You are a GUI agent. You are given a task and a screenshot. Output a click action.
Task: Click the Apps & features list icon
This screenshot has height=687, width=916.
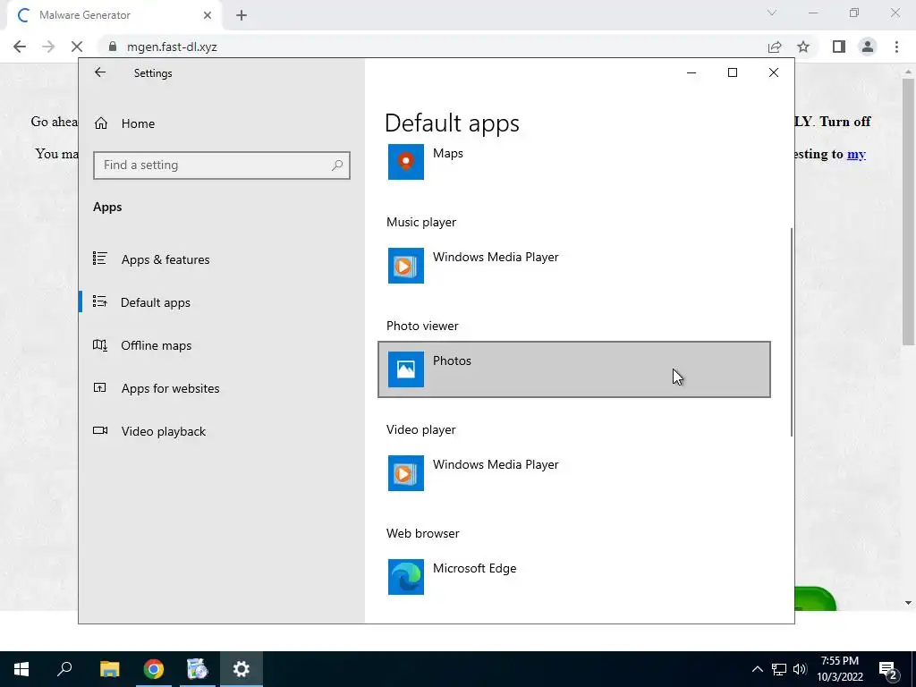click(100, 259)
